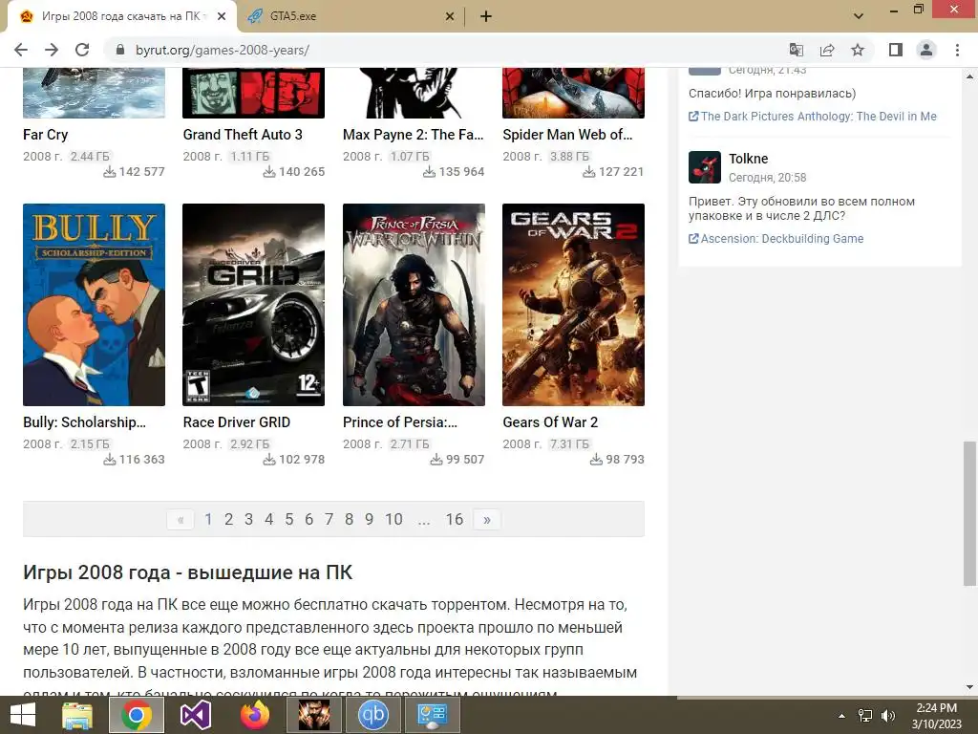Go to pagination page 7

(329, 519)
